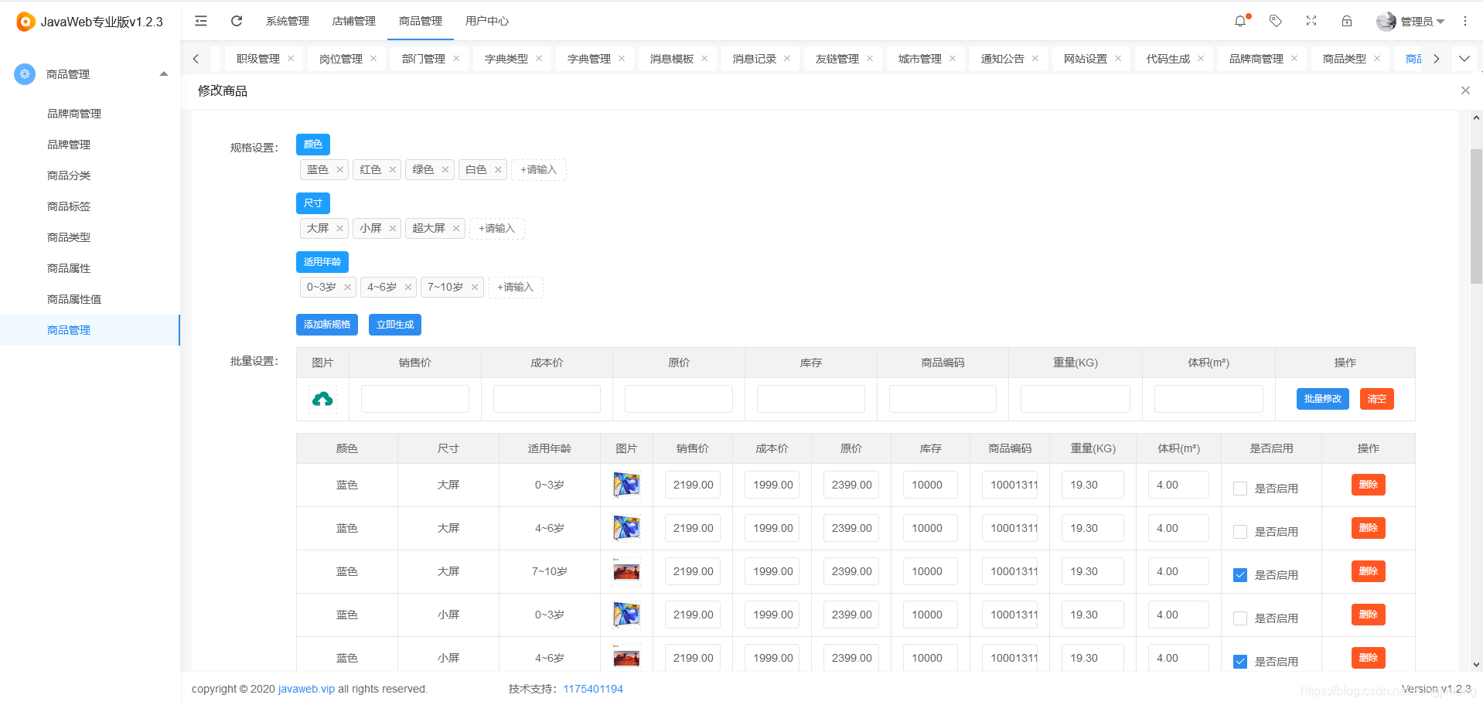Remove the 超大屏 size tag
The image size is (1483, 705).
coord(456,228)
